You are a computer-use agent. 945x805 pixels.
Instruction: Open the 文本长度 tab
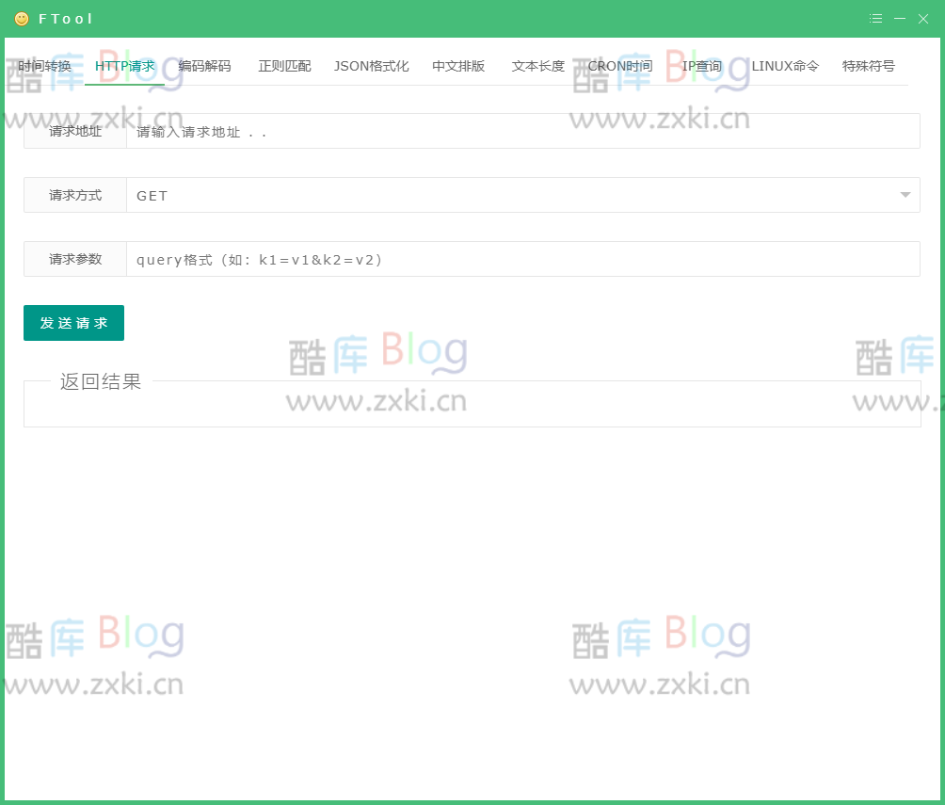pyautogui.click(x=537, y=66)
